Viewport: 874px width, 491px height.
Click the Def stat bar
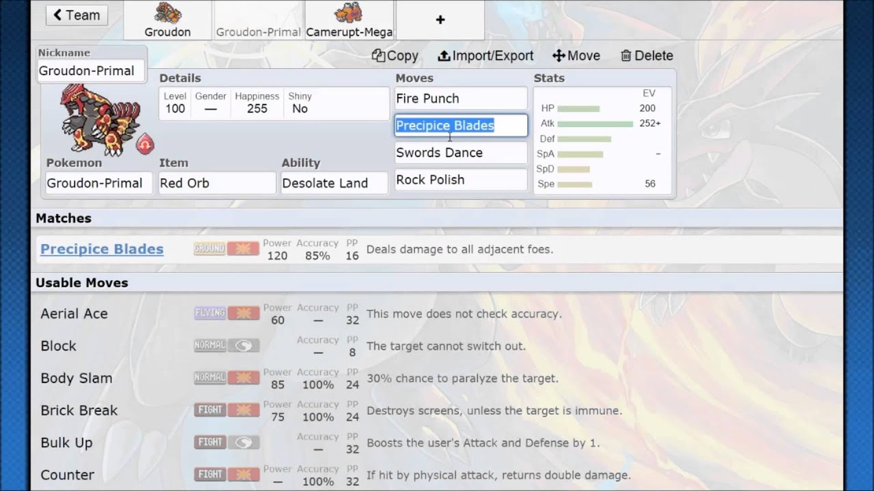[584, 139]
